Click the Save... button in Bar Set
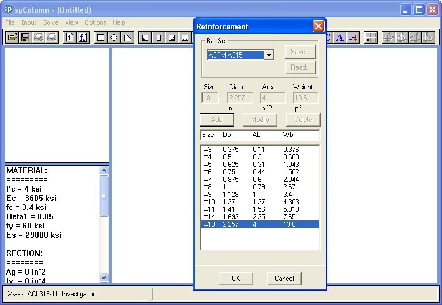The height and width of the screenshot is (305, 442). (300, 52)
